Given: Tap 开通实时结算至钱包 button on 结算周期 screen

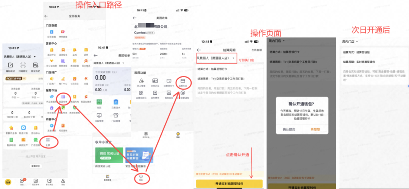Looking at the screenshot, I should (229, 184).
